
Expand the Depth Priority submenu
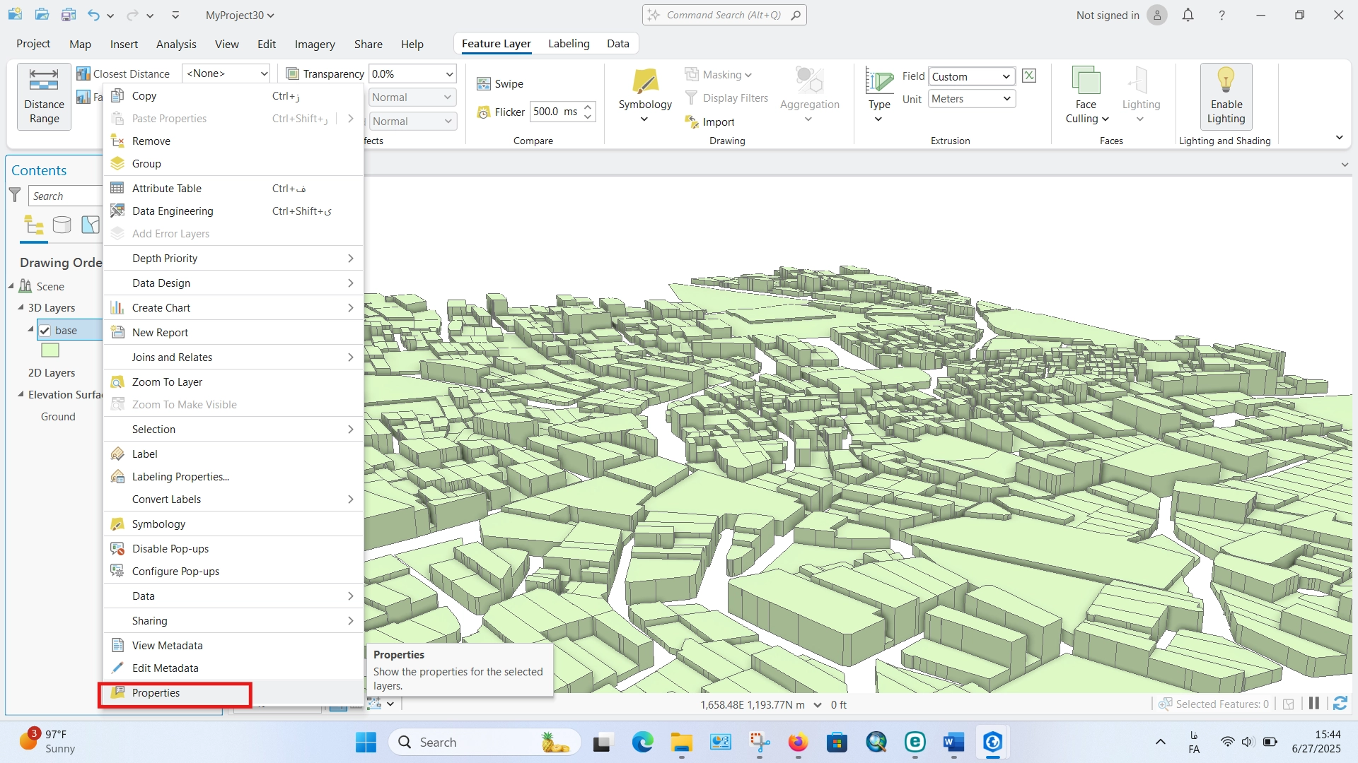point(233,259)
